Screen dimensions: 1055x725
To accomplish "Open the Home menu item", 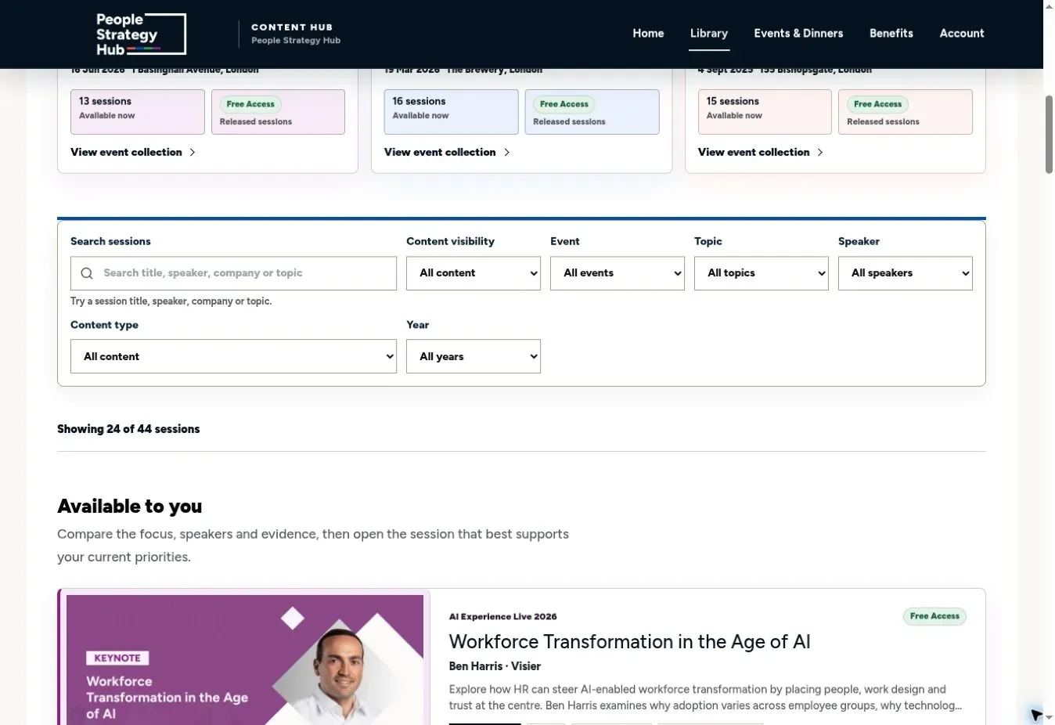I will pyautogui.click(x=648, y=34).
